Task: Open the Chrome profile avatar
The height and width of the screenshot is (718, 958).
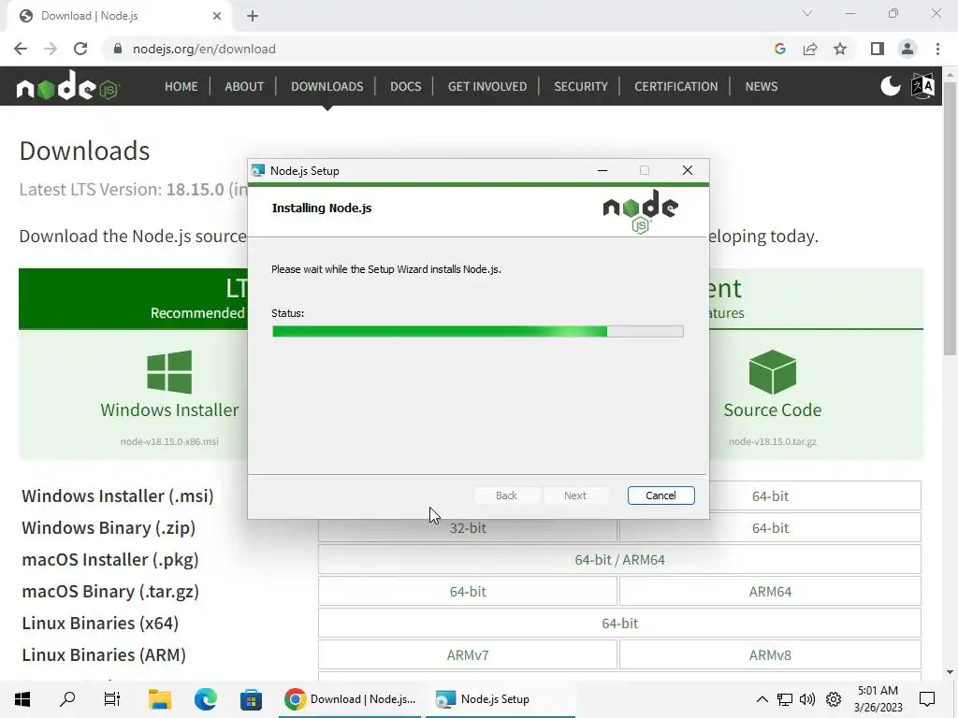Action: pos(907,49)
